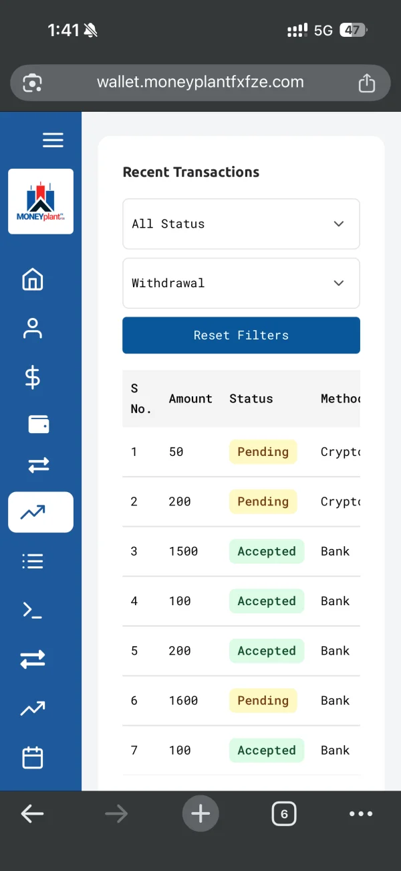Open the calendar icon in sidebar
Viewport: 401px width, 871px height.
click(x=33, y=758)
